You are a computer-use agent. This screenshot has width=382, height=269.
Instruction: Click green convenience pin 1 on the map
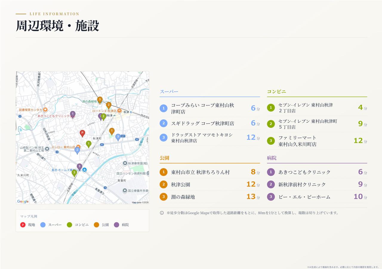tap(89, 144)
